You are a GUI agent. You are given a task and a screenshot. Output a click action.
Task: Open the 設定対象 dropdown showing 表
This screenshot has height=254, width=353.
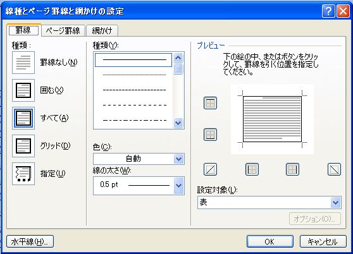pos(269,203)
